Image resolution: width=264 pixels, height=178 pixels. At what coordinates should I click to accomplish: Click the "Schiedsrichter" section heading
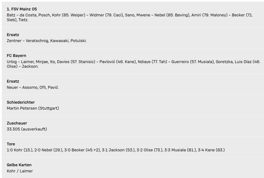(21, 102)
